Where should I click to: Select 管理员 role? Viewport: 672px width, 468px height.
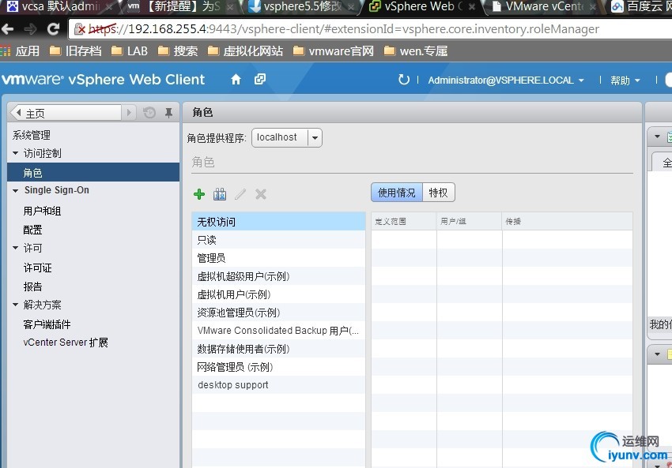[x=278, y=258]
